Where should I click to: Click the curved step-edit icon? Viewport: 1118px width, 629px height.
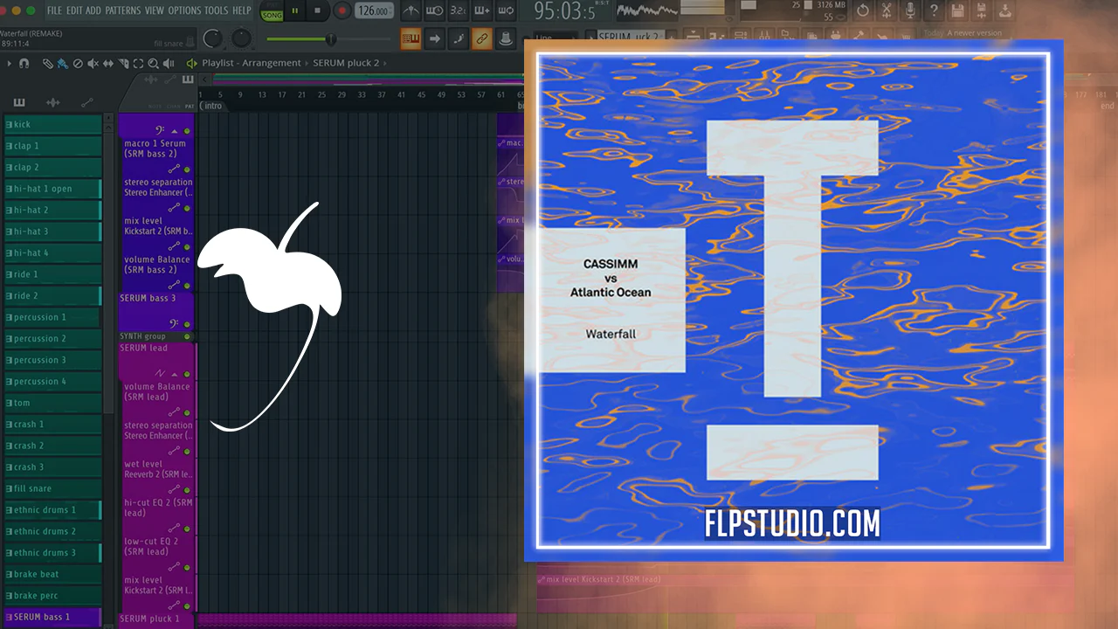coord(458,38)
